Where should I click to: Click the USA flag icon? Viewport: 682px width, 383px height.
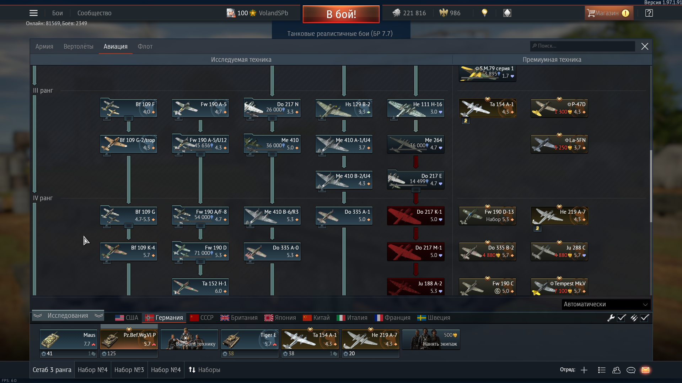[x=119, y=318]
